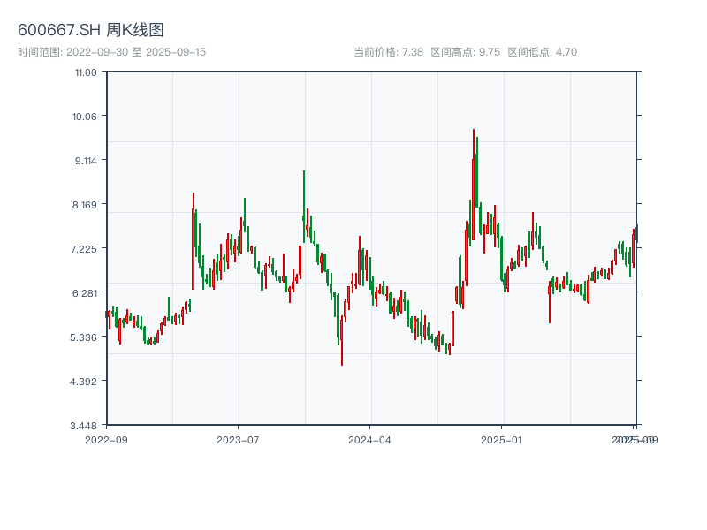
Task: Click the chart title 600667.SH 周K线图
Action: (x=91, y=30)
